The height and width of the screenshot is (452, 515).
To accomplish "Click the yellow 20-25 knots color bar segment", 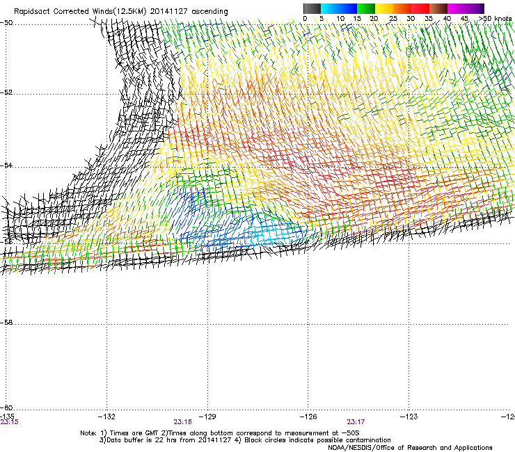I will click(x=384, y=8).
